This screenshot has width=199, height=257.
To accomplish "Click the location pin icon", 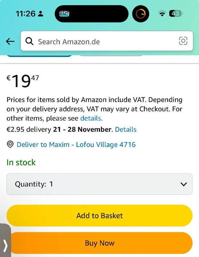I will click(x=10, y=145).
